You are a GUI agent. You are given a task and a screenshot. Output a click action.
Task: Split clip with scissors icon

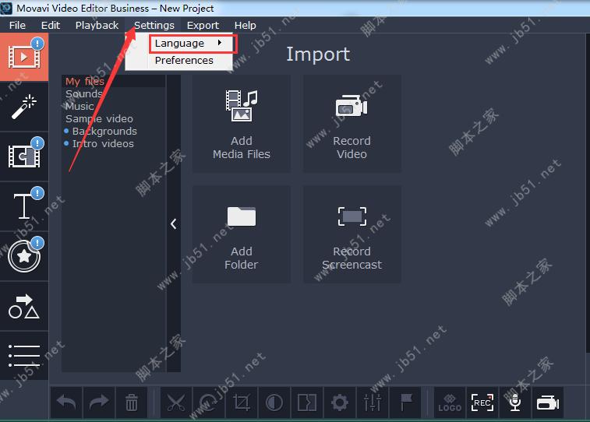click(x=176, y=403)
